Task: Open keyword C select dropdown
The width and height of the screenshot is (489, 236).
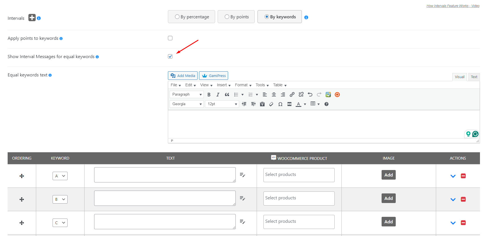Action: (60, 223)
